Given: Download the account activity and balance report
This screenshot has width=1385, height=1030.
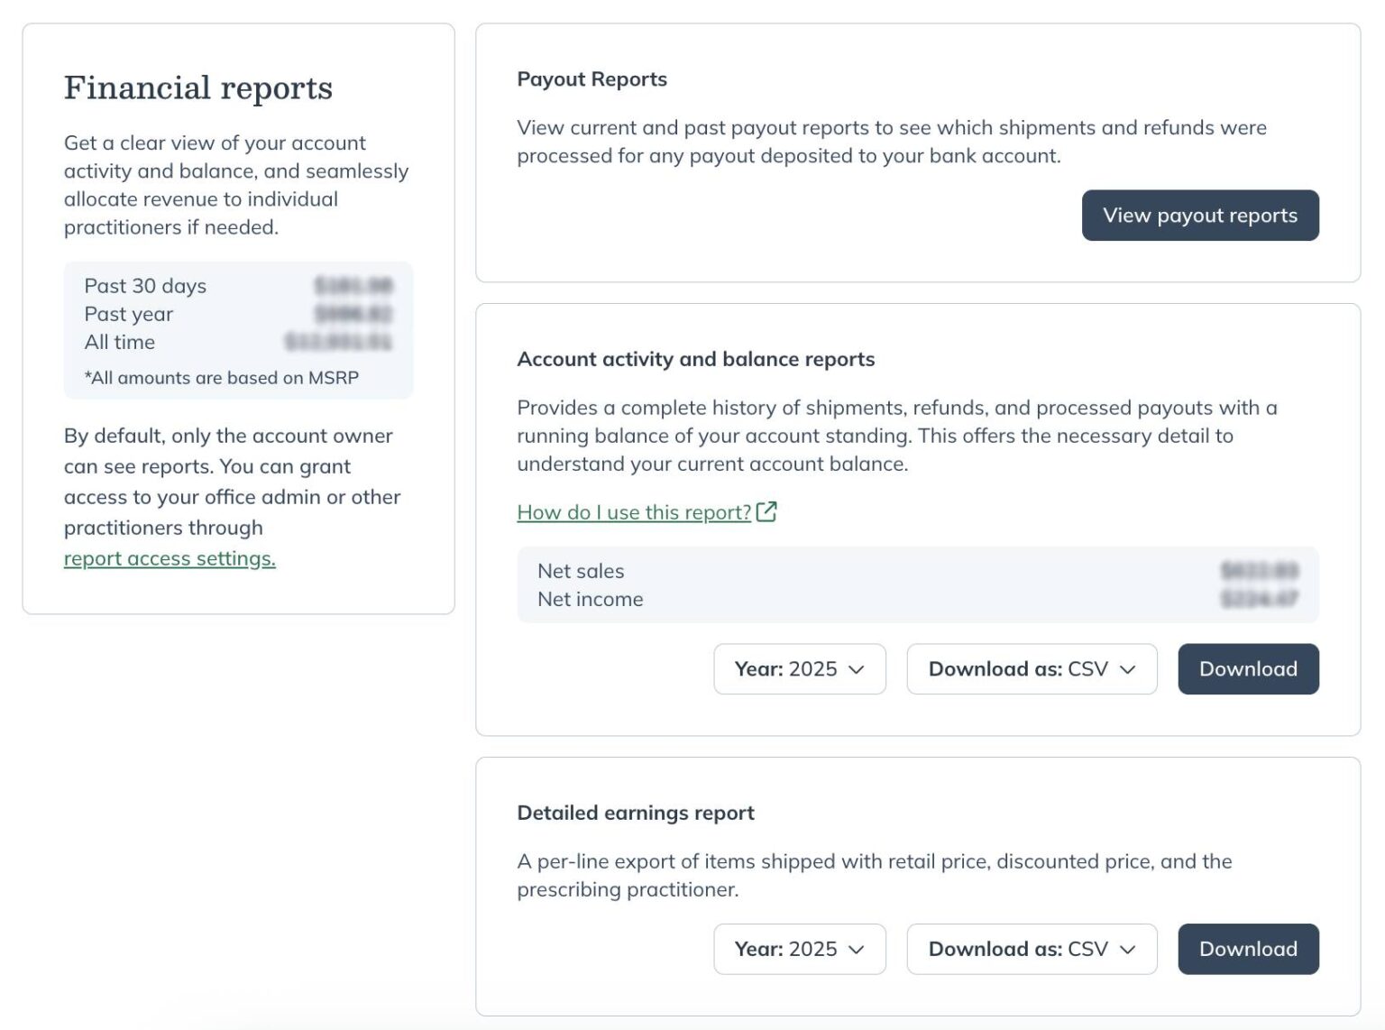Looking at the screenshot, I should (x=1248, y=669).
